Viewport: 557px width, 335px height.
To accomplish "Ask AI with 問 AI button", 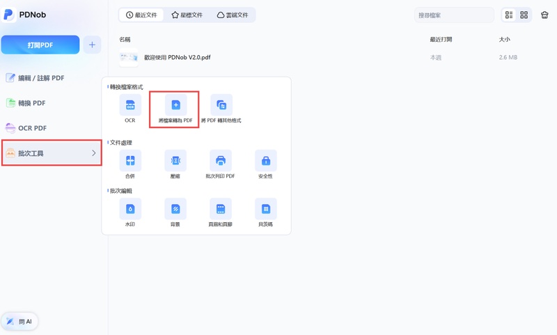I will pos(19,322).
